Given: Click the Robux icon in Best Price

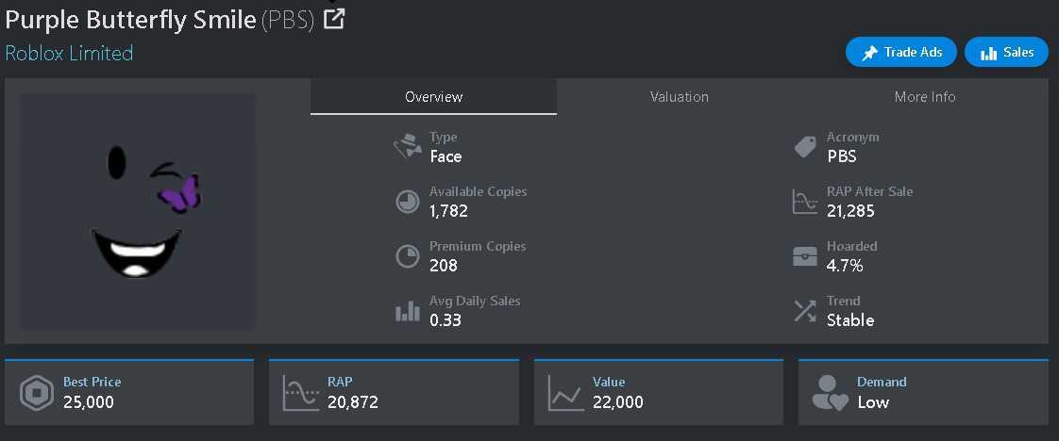Looking at the screenshot, I should point(37,394).
